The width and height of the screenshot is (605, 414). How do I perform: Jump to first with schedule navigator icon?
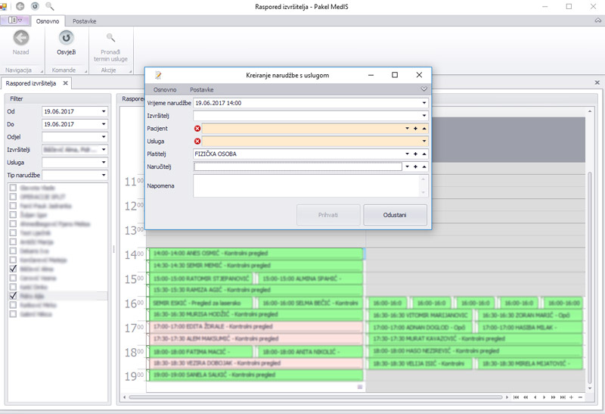coord(516,397)
